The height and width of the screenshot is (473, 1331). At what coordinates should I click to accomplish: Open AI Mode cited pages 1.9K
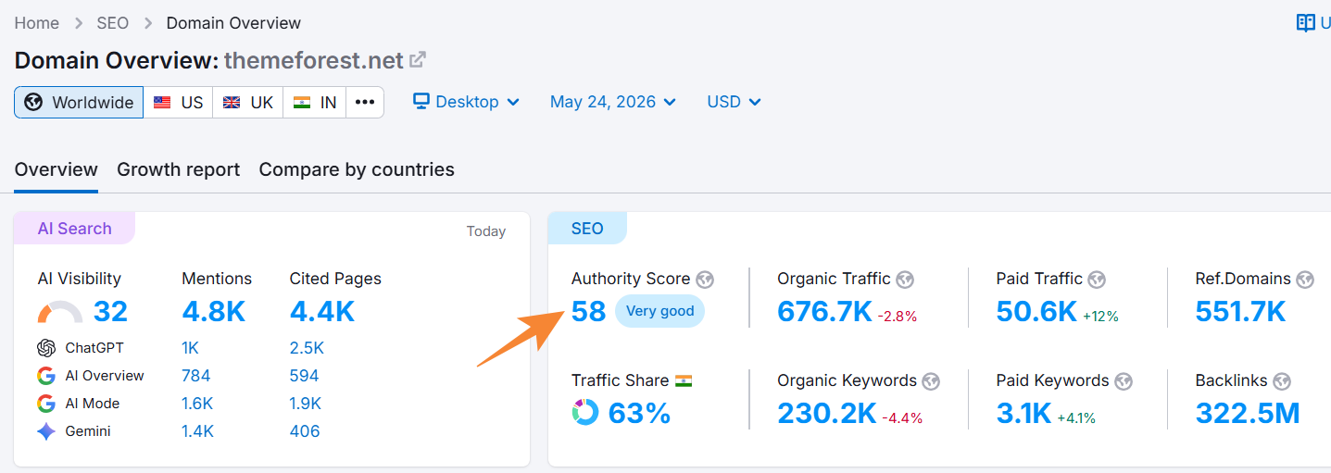click(x=306, y=404)
